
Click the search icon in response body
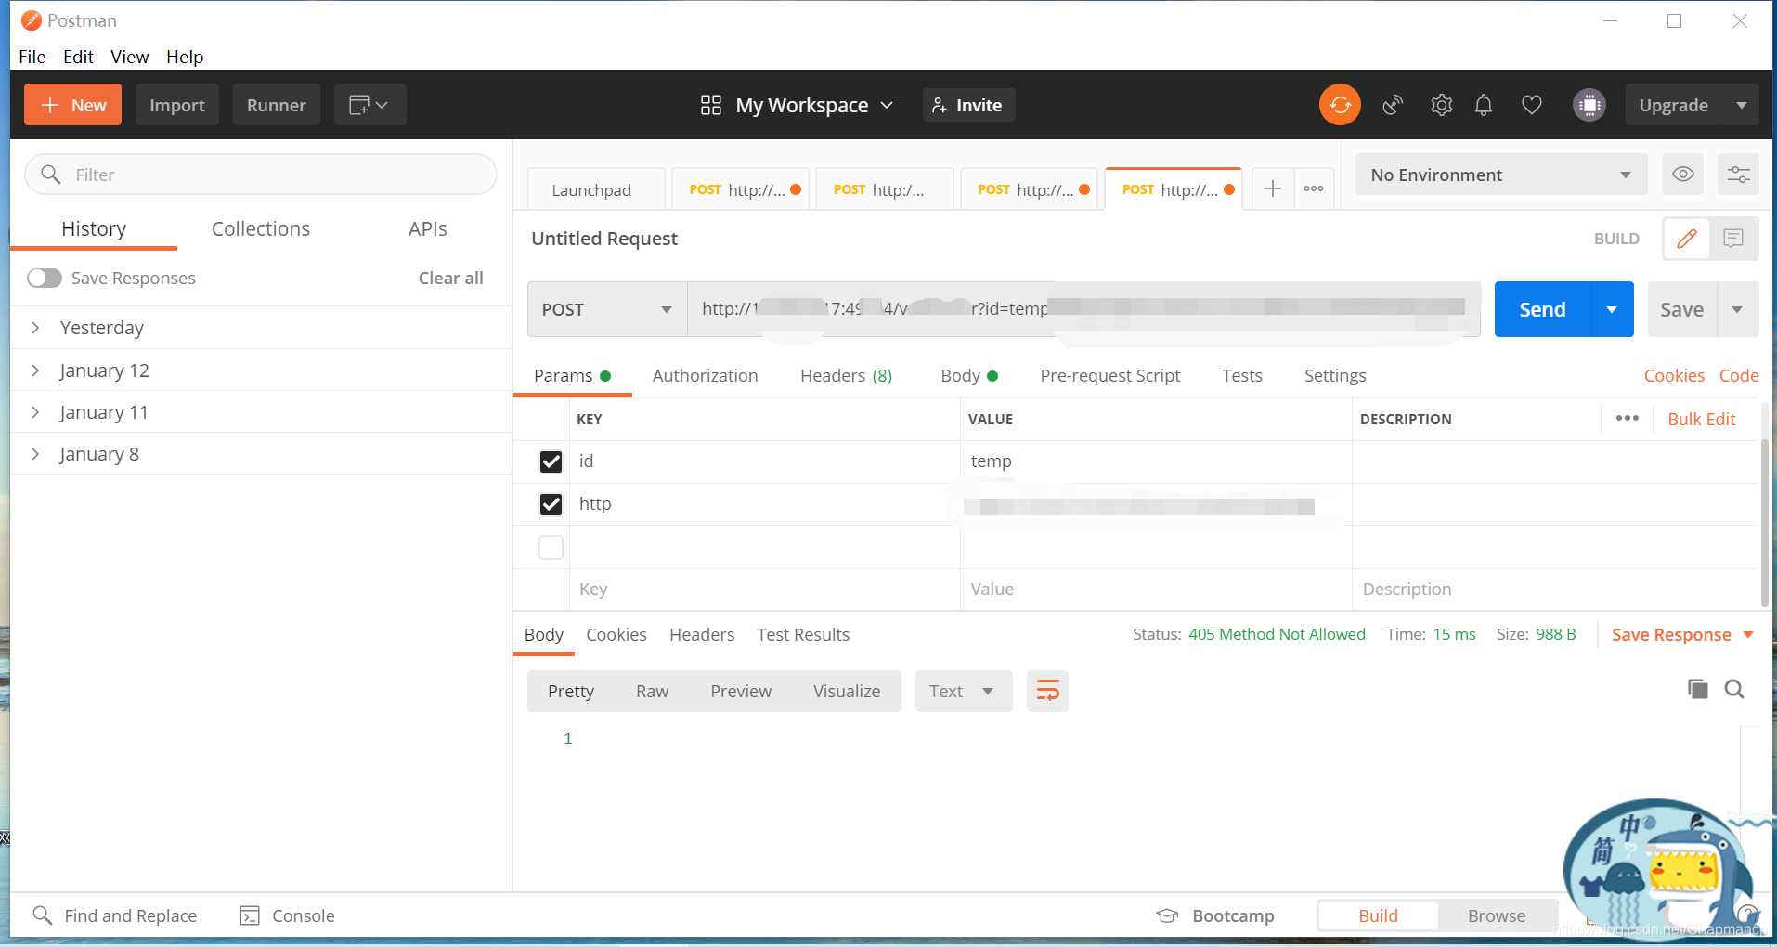click(x=1733, y=689)
